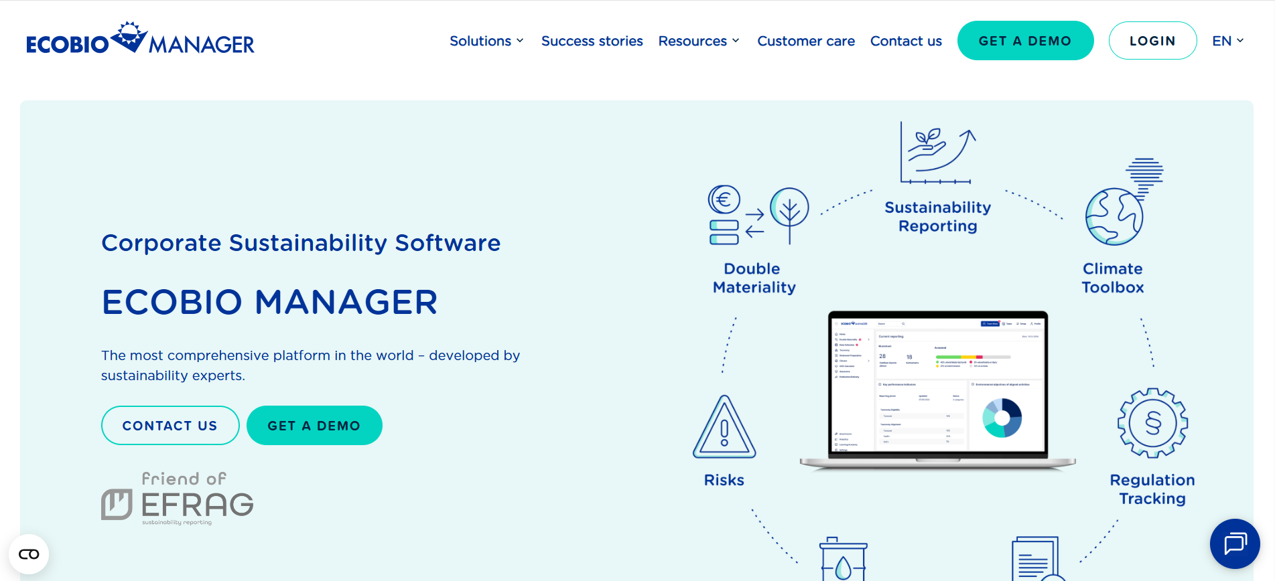Click the oil barrel drop icon
This screenshot has width=1275, height=581.
pos(844,559)
